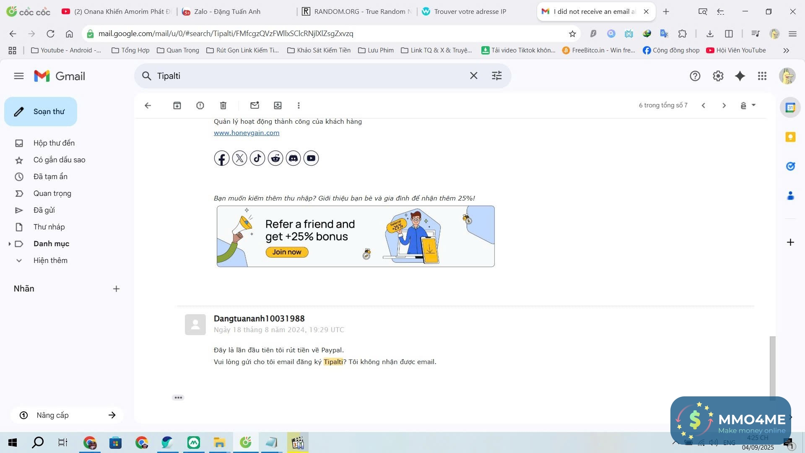Expand Danh mục categories list

(10, 244)
